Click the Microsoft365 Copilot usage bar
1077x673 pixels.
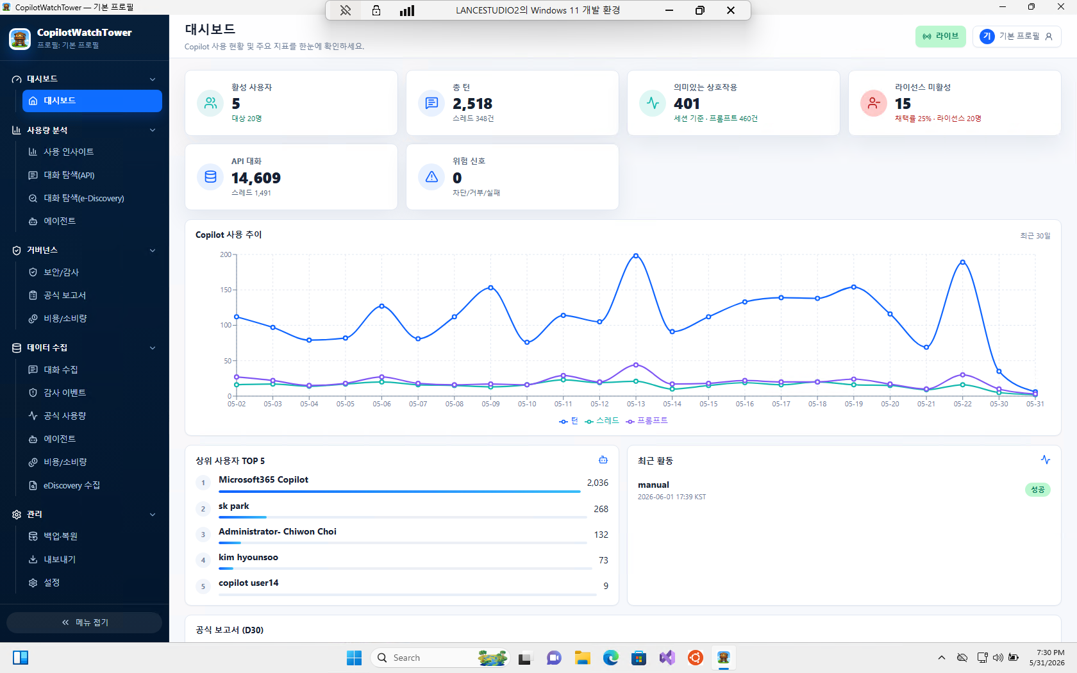point(399,492)
